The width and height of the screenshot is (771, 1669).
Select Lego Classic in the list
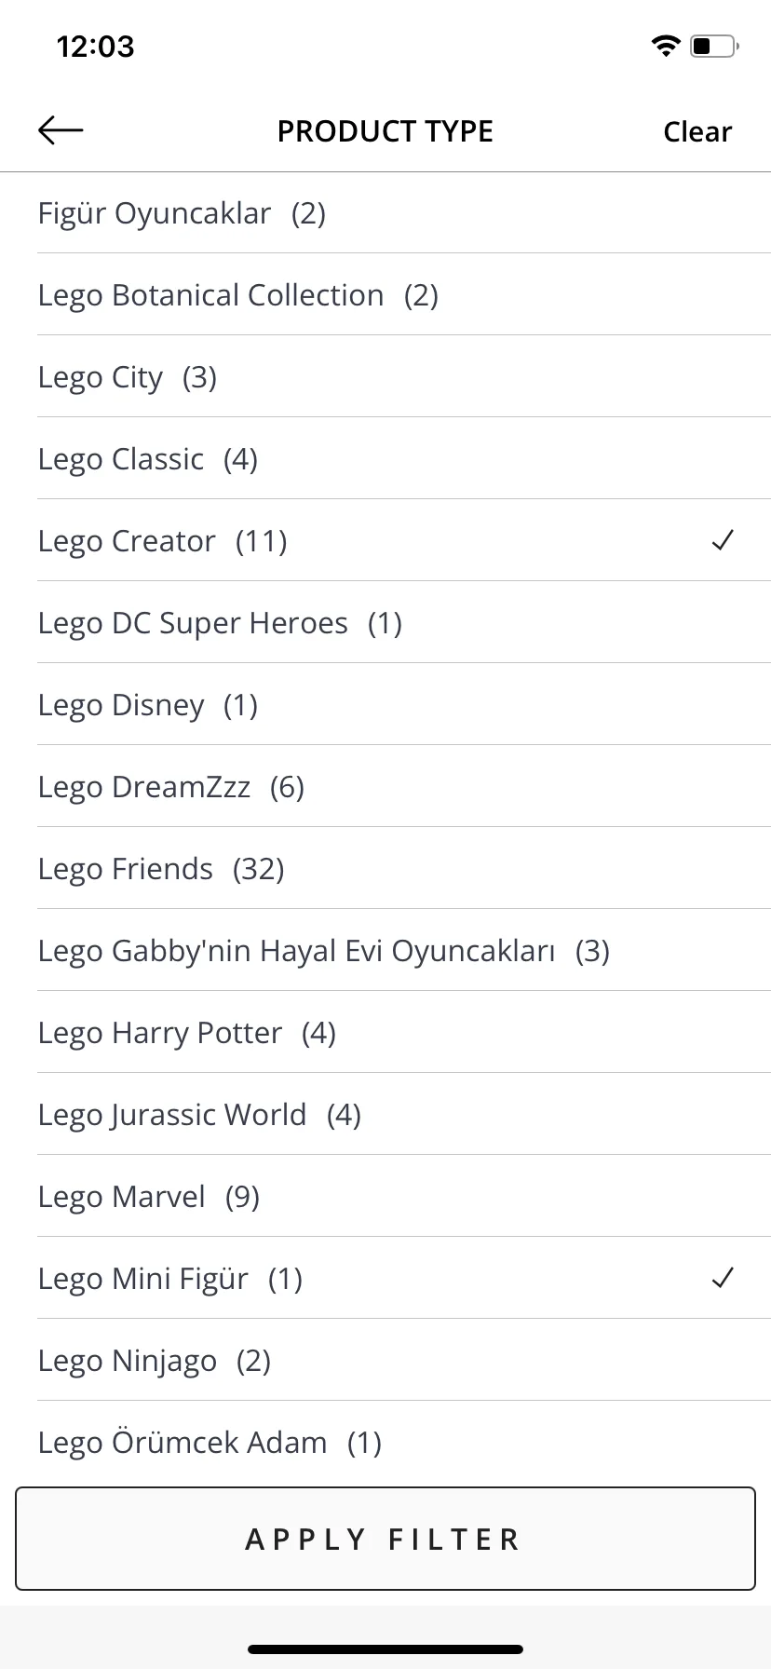pos(404,458)
